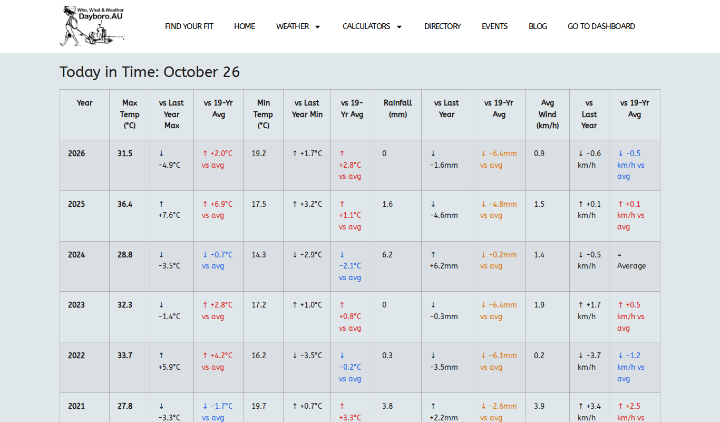Click the vs Last Year Min header
This screenshot has width=720, height=422.
(x=307, y=114)
